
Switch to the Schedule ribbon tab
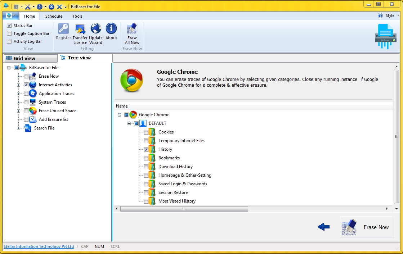pos(54,16)
